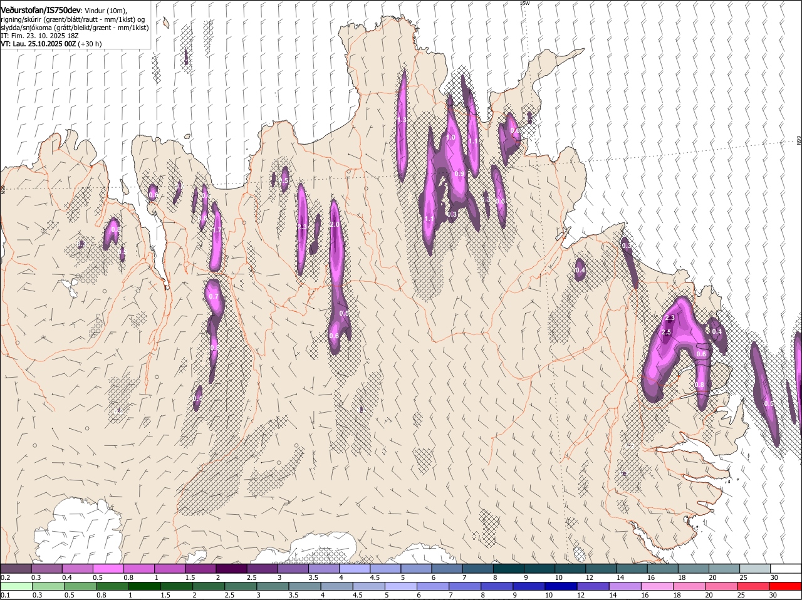
Task: Select the "25" label in lower legend
Action: click(741, 595)
